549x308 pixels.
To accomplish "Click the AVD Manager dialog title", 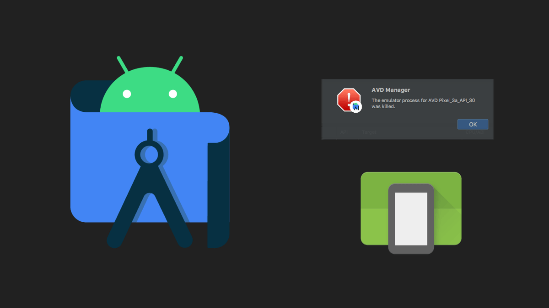I will [x=391, y=90].
